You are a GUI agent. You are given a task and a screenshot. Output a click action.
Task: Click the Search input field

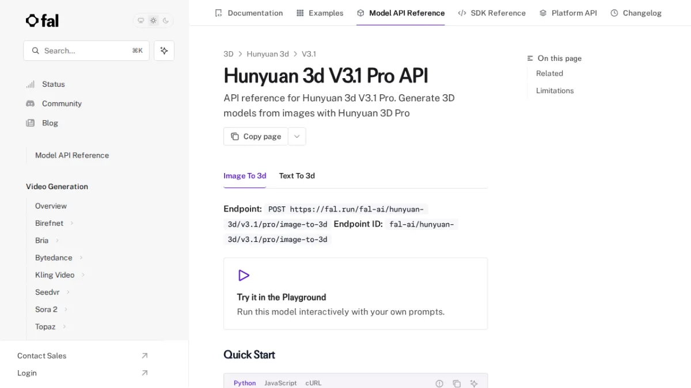[x=86, y=51]
